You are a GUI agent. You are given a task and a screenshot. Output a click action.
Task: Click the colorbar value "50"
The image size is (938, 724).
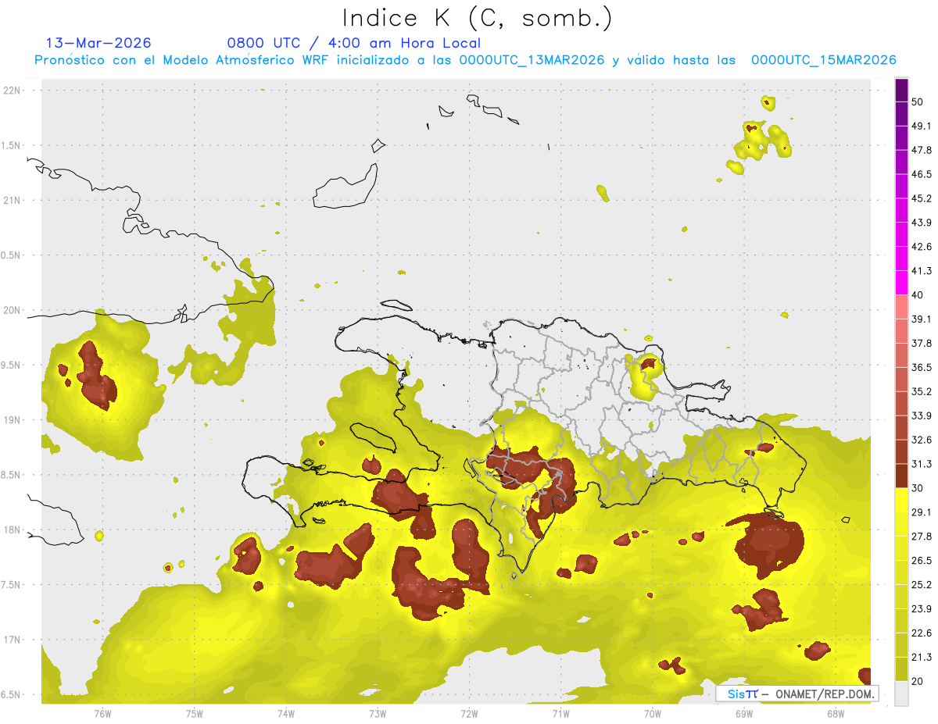tap(918, 102)
